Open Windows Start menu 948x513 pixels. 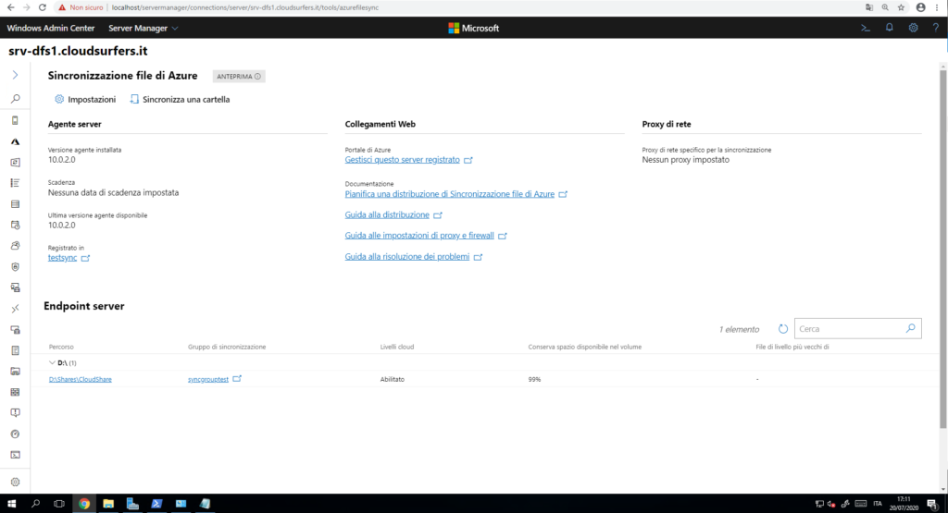click(11, 504)
